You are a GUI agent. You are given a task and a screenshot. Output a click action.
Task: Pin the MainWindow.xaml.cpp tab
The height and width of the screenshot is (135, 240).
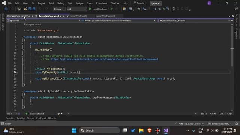pos(33,16)
